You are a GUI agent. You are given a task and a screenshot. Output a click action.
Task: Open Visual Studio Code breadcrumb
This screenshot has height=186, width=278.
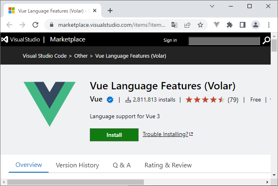click(45, 56)
